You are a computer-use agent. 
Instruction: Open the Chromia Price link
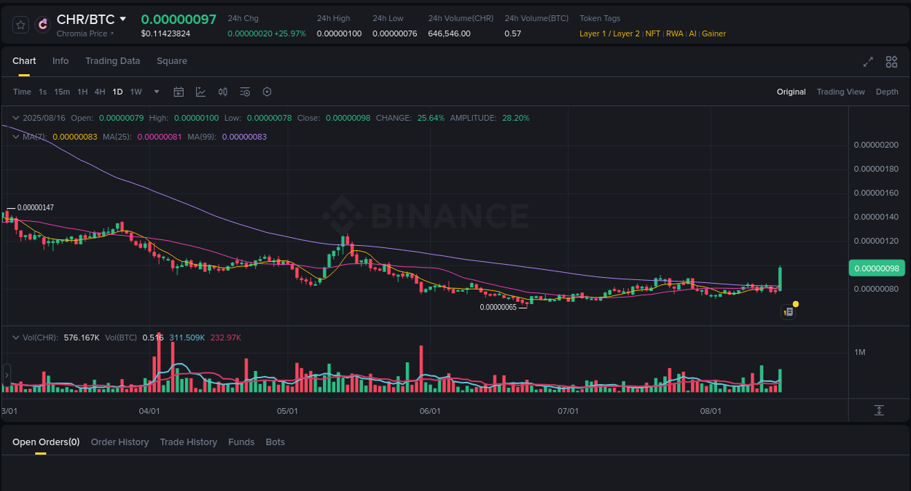[x=85, y=33]
